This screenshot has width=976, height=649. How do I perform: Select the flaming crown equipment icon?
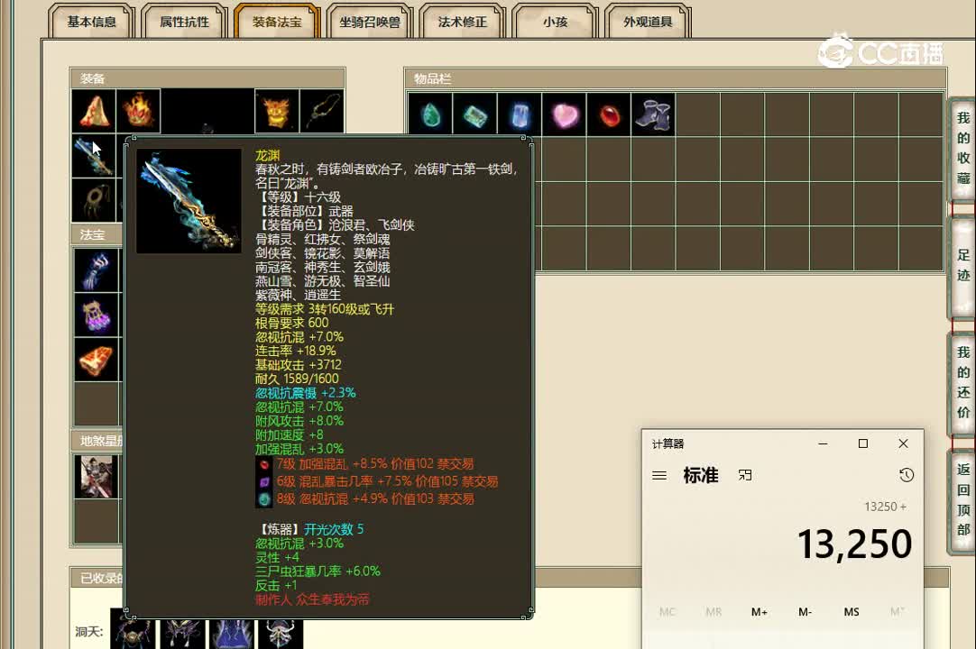point(138,111)
